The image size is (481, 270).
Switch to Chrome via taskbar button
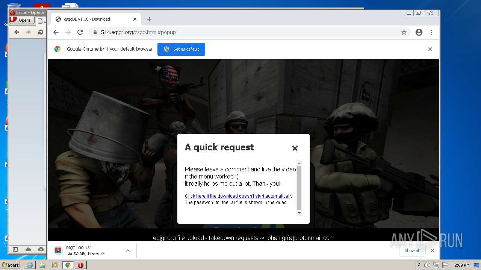68,265
